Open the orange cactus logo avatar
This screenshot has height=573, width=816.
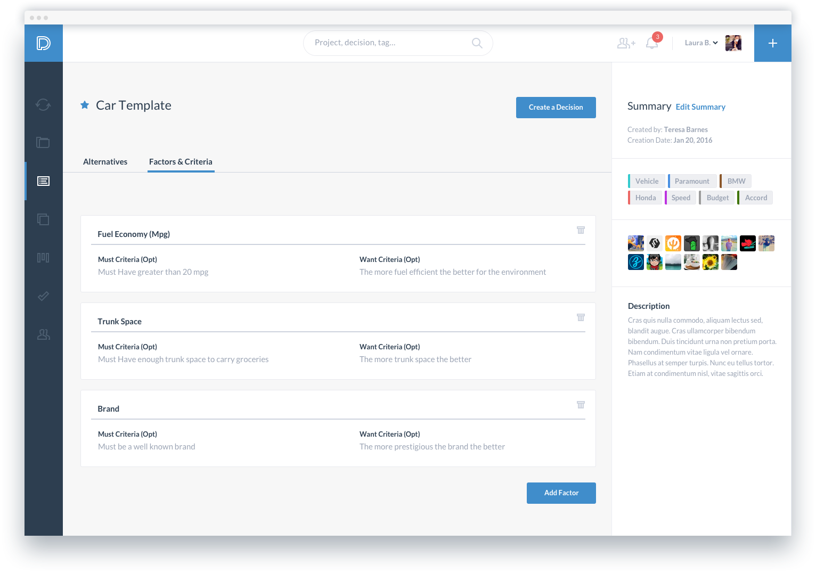673,243
